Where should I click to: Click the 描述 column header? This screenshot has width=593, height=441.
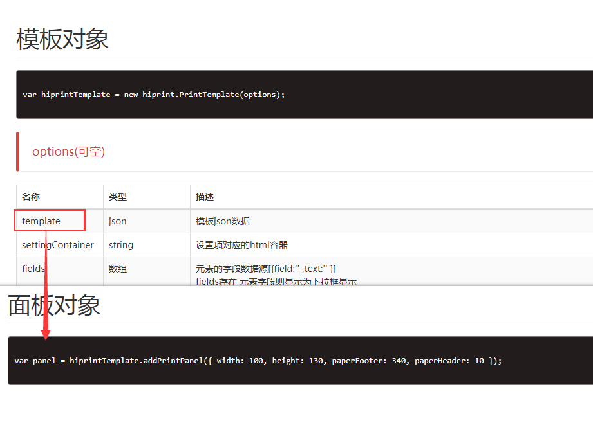coord(205,197)
